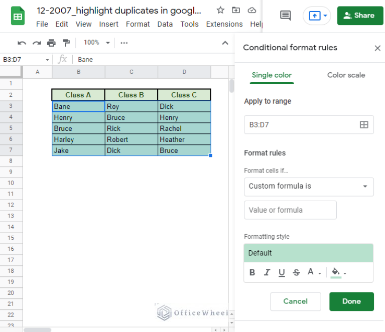Select the paint format roller icon
Viewport: 385px width, 332px height.
click(66, 43)
